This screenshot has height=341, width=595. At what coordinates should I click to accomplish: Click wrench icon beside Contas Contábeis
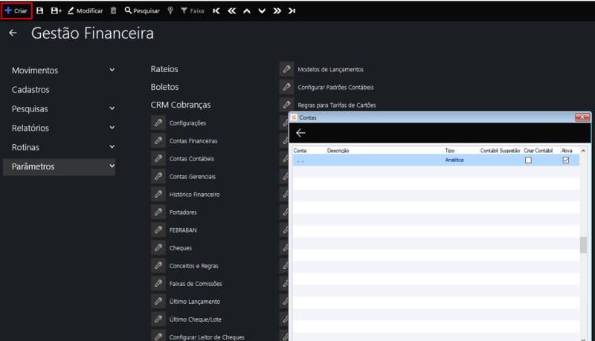tap(158, 158)
